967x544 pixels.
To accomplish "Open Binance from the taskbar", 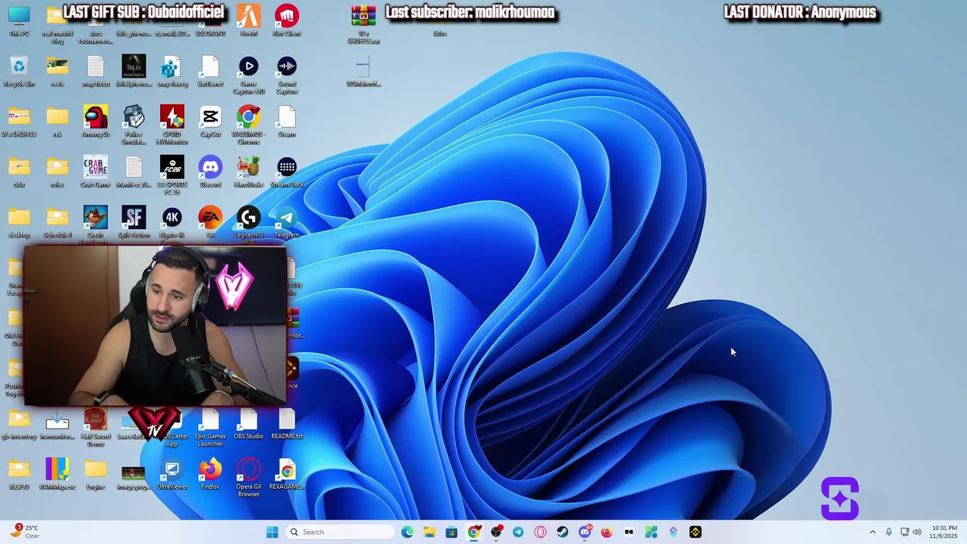I will (x=695, y=532).
